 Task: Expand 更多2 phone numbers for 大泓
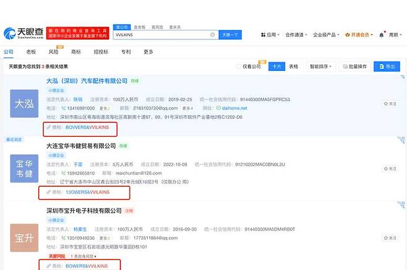(x=105, y=108)
